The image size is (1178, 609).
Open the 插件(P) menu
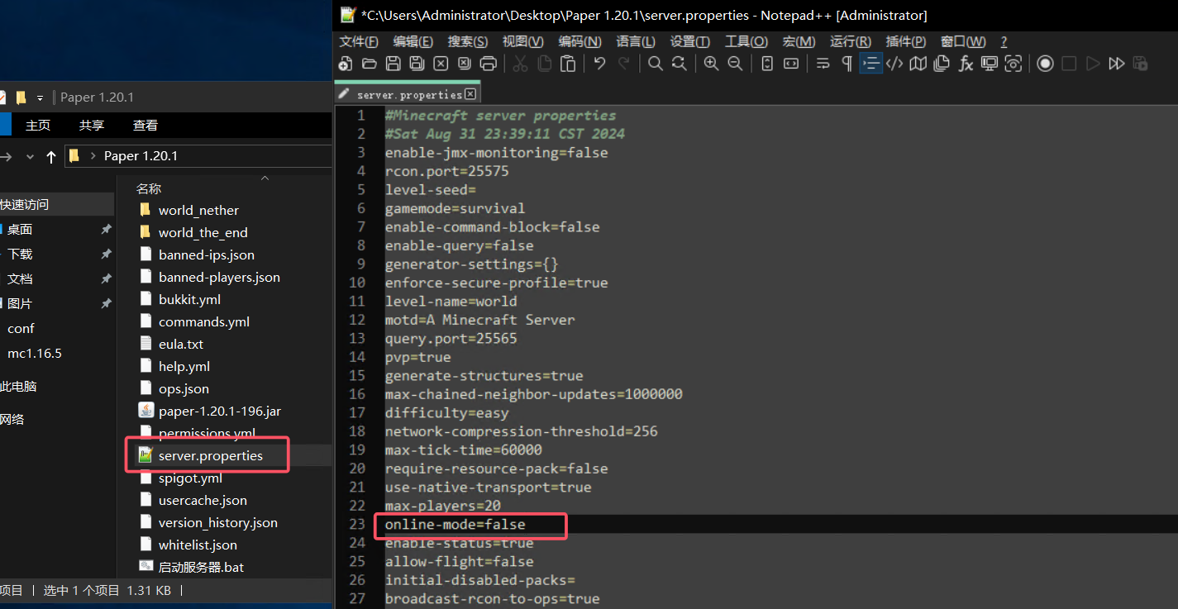(x=905, y=41)
